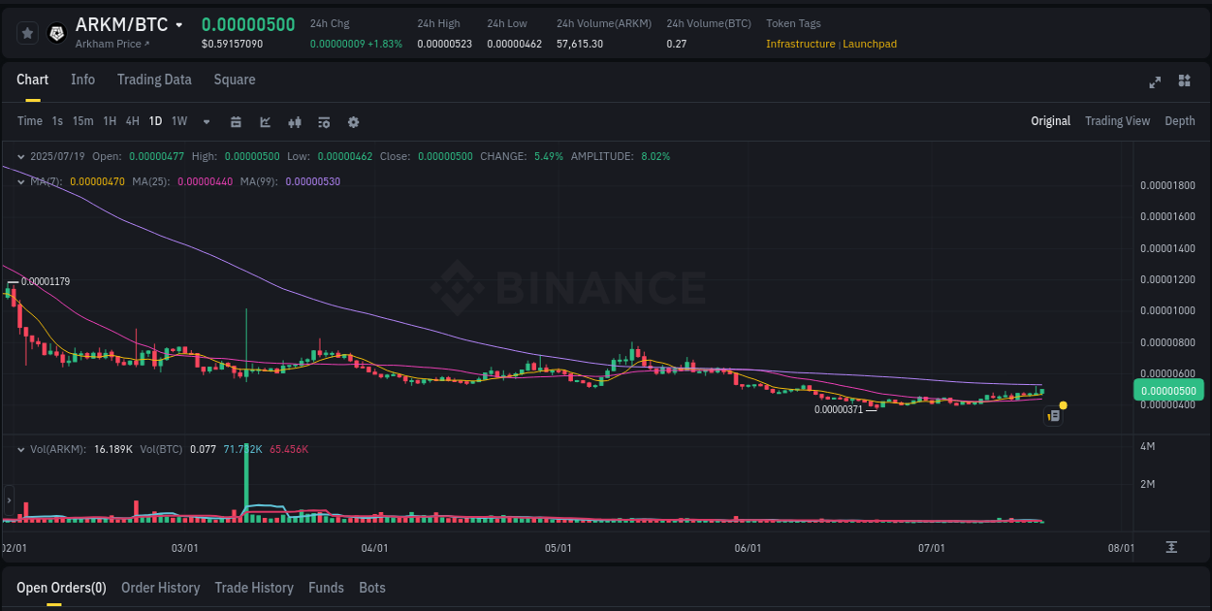The width and height of the screenshot is (1212, 611).
Task: Click the grid layout icon top right
Action: coord(1185,82)
